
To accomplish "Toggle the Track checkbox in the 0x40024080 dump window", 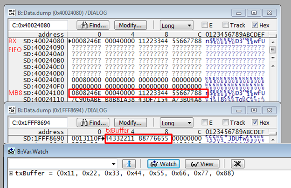I will tap(226, 25).
